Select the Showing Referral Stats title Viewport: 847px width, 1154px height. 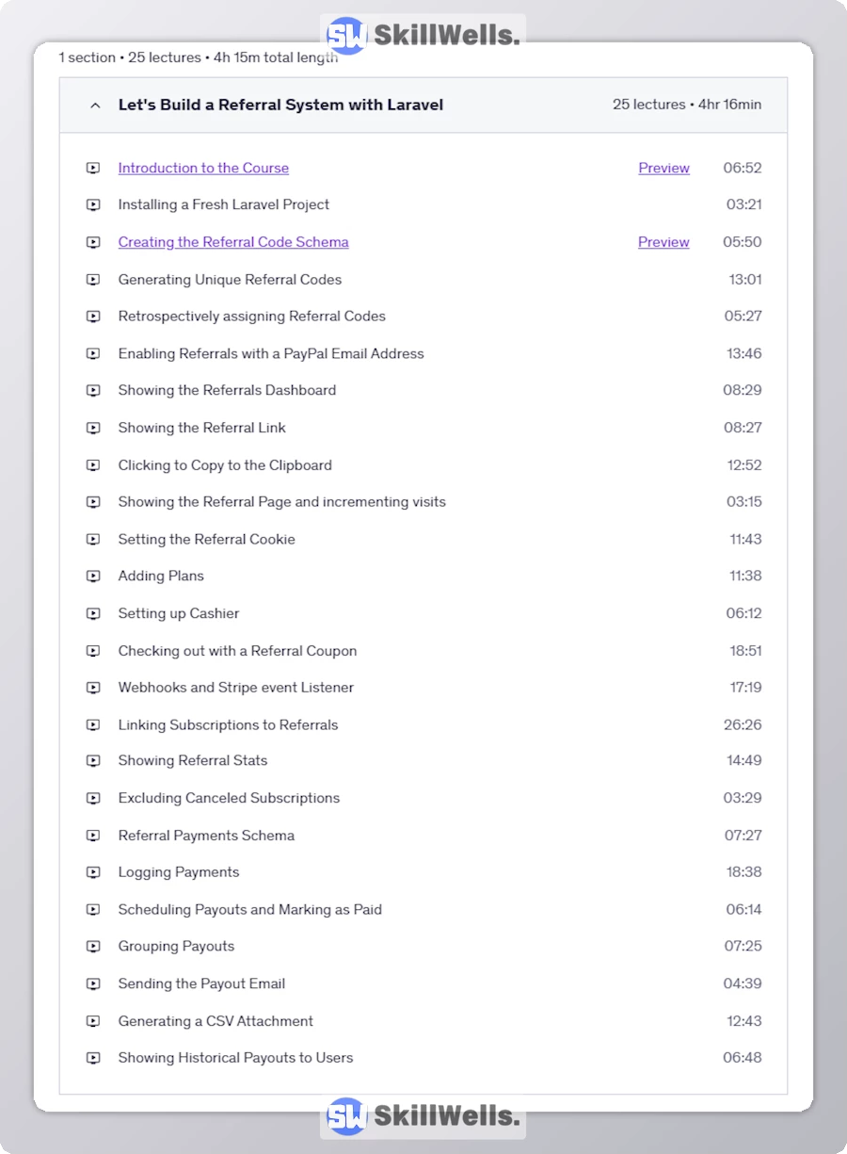(193, 760)
